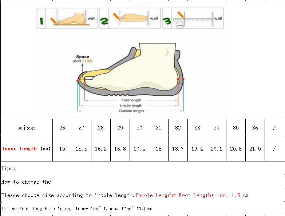Choose the size 36 column cell
285x216 pixels.
255,128
